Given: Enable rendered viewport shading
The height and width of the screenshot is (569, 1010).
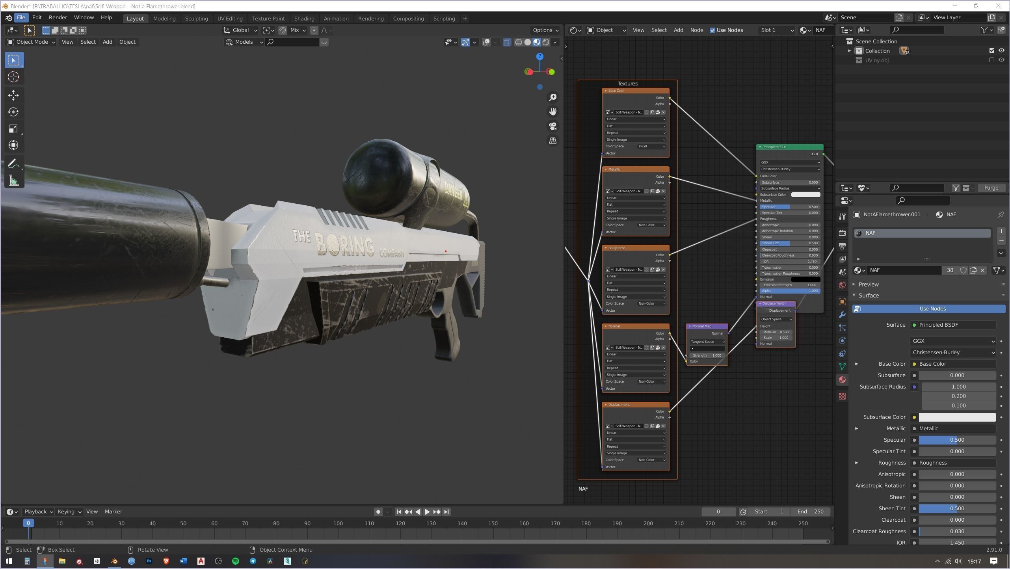Looking at the screenshot, I should 546,42.
